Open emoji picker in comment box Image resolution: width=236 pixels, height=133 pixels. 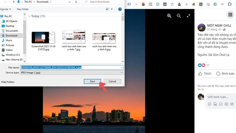(x=221, y=104)
